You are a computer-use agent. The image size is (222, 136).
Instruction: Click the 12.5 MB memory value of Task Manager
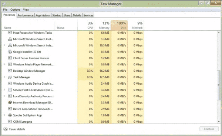(104, 77)
